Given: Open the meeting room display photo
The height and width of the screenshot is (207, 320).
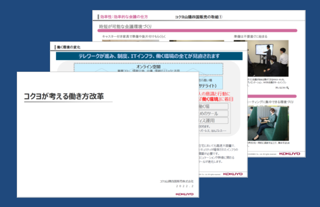Looking at the screenshot, I should click(268, 58).
